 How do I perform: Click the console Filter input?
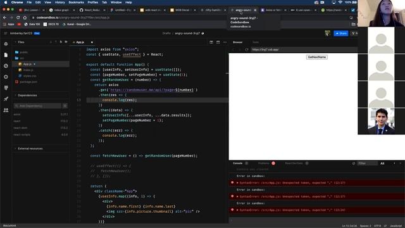(367, 163)
